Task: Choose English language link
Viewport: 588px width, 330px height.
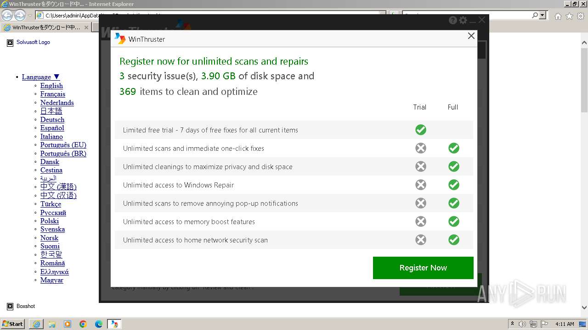Action: (51, 86)
